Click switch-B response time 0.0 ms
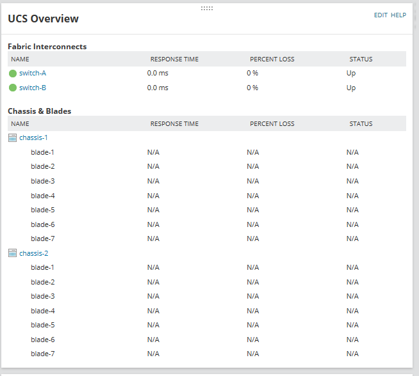 point(158,88)
